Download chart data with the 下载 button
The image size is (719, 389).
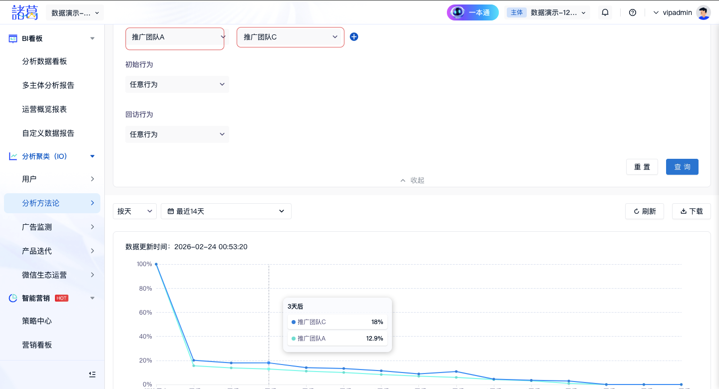[x=691, y=211]
